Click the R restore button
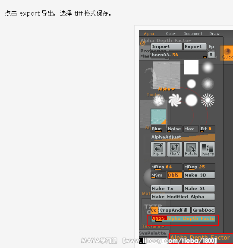 [x=211, y=55]
